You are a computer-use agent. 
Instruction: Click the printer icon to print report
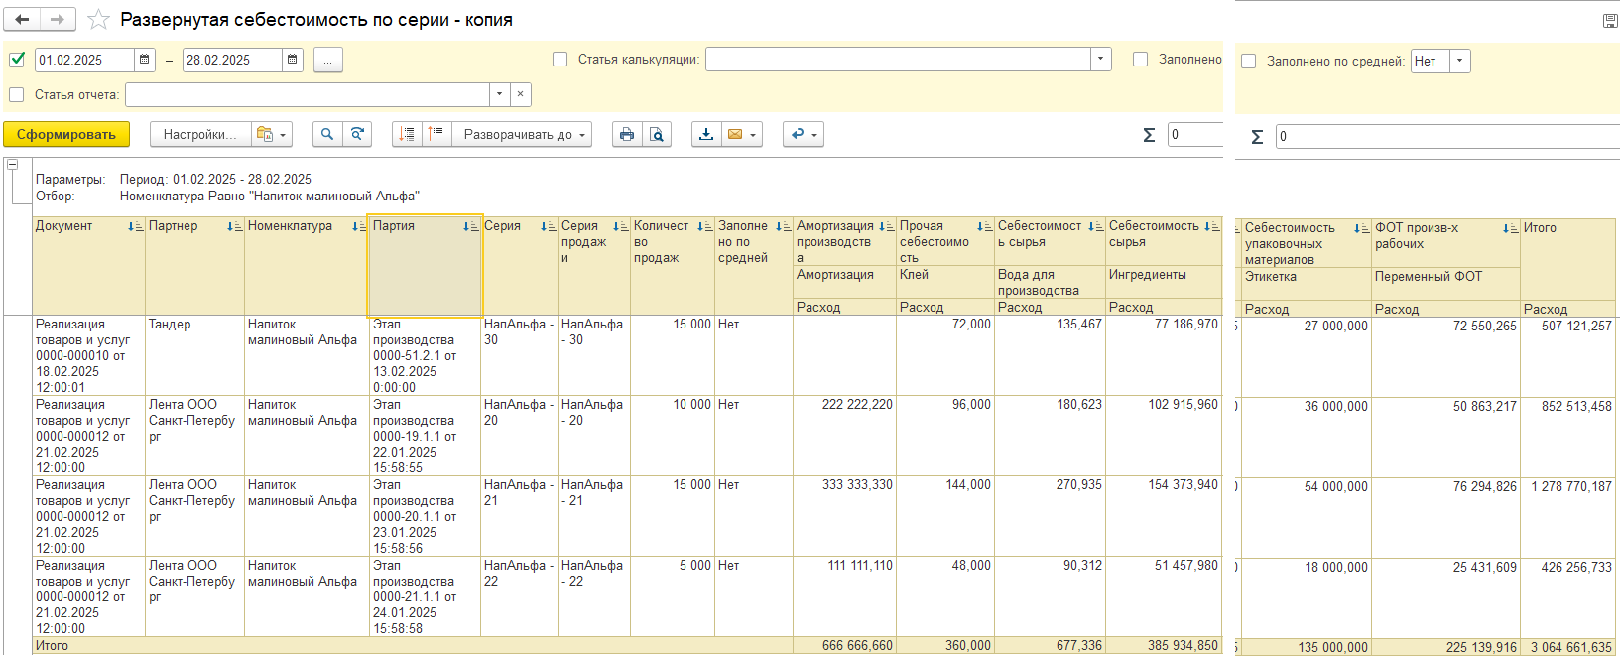626,134
